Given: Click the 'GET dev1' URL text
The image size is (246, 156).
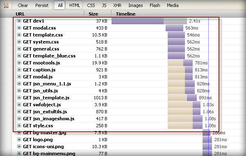Looking at the screenshot, I should click(34, 21).
